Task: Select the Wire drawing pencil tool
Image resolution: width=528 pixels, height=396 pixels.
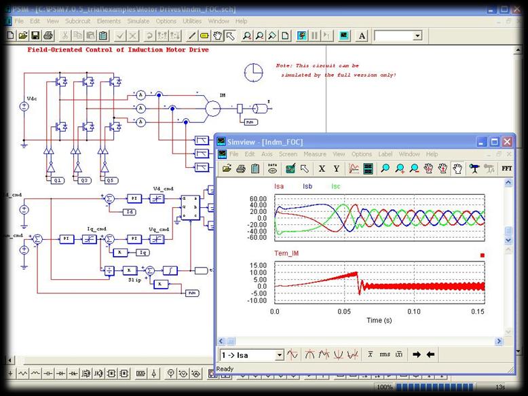Action: [191, 35]
